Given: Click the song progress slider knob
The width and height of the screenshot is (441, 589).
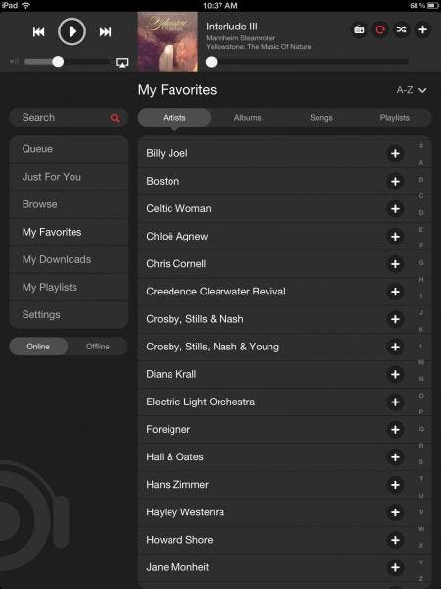Looking at the screenshot, I should point(212,62).
